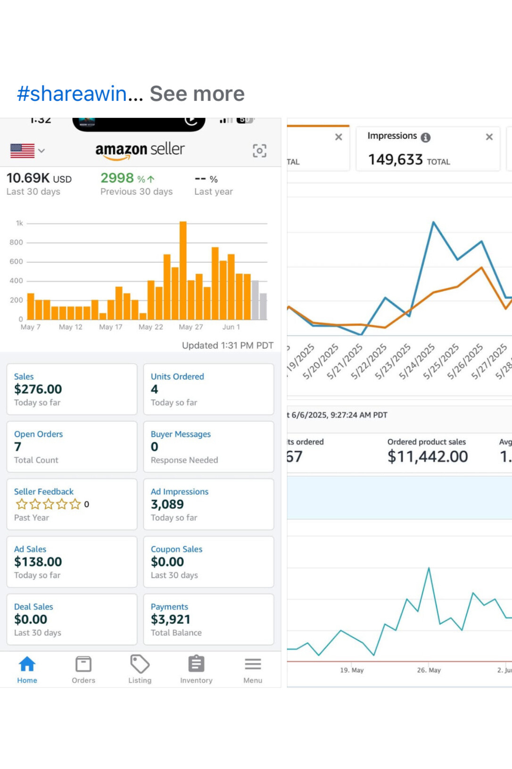Click the See more link
The height and width of the screenshot is (769, 512).
pos(197,94)
